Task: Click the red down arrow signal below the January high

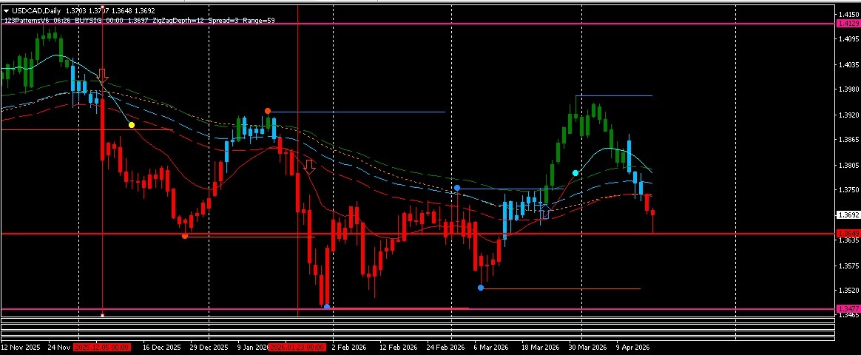Action: (x=310, y=166)
